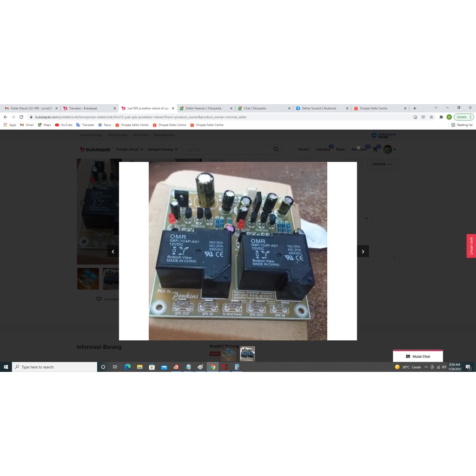Viewport: 476px width, 476px height.
Task: Click the install app icon in address bar
Action: click(415, 117)
